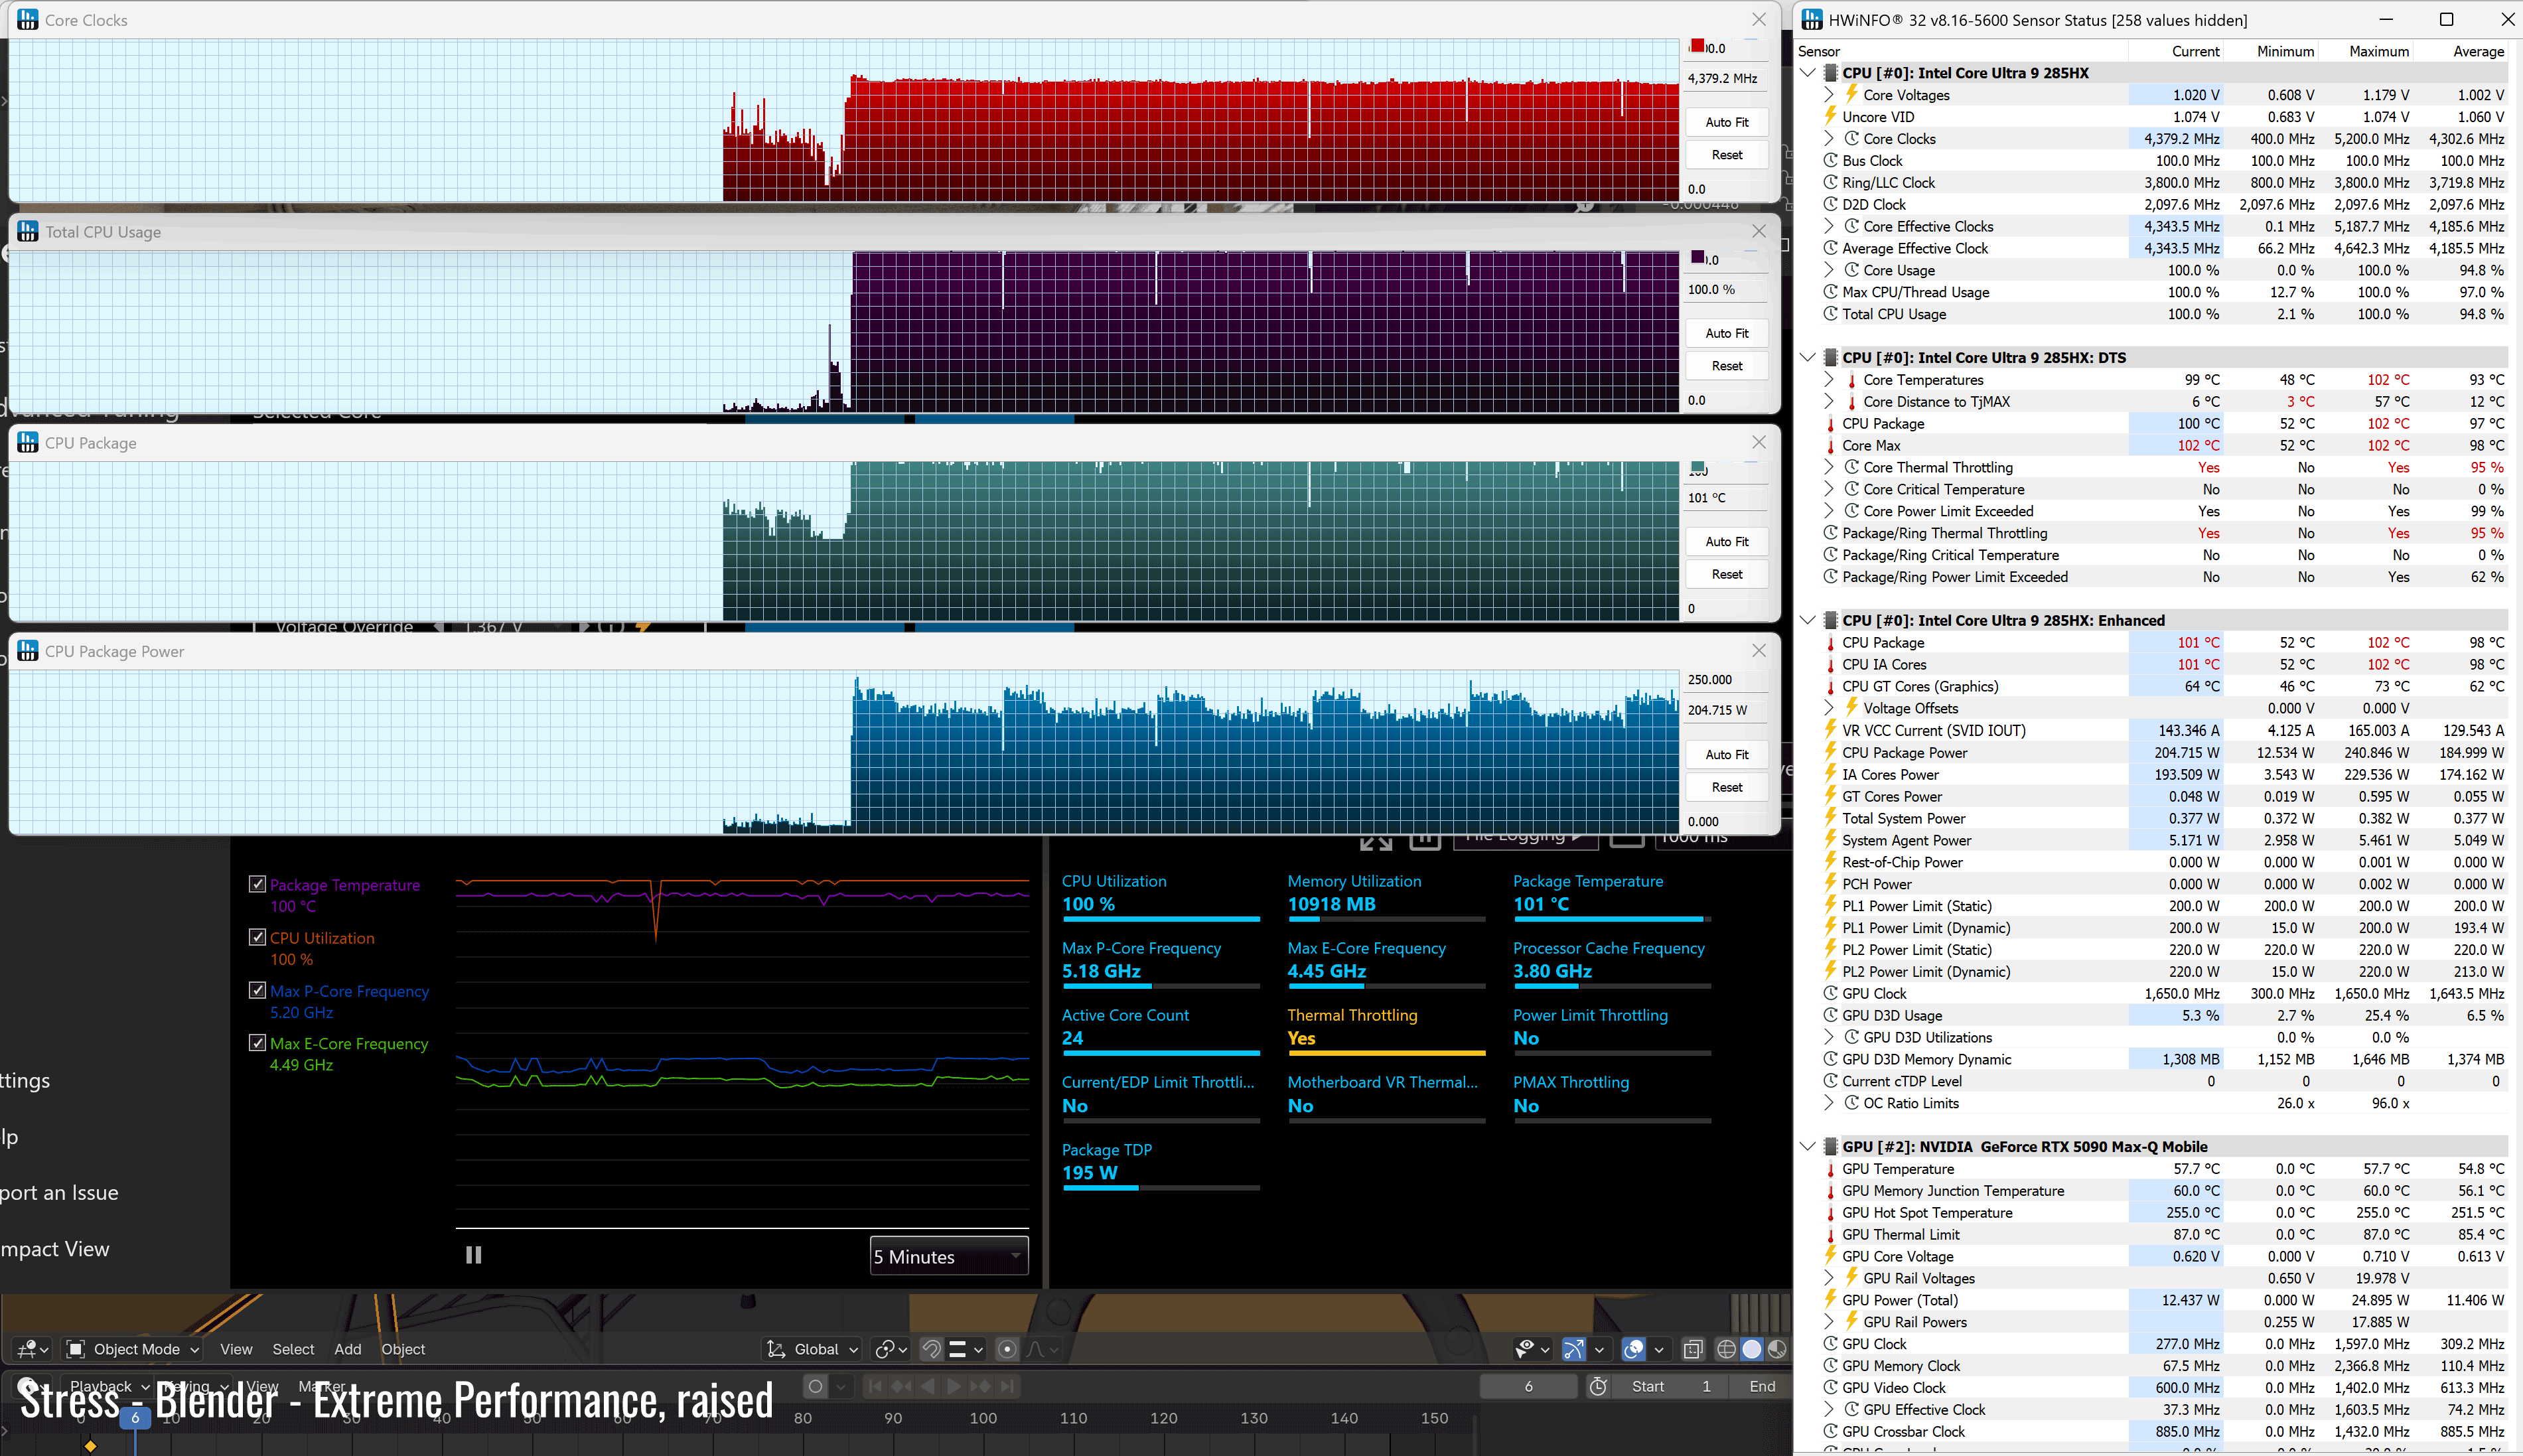The width and height of the screenshot is (2523, 1456).
Task: Click HWiNFO Sensor Status title icon
Action: coord(1812,20)
